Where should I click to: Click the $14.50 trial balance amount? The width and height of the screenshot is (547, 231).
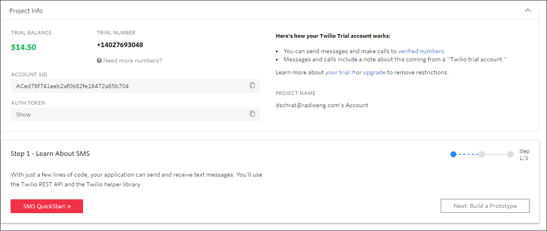coord(24,47)
